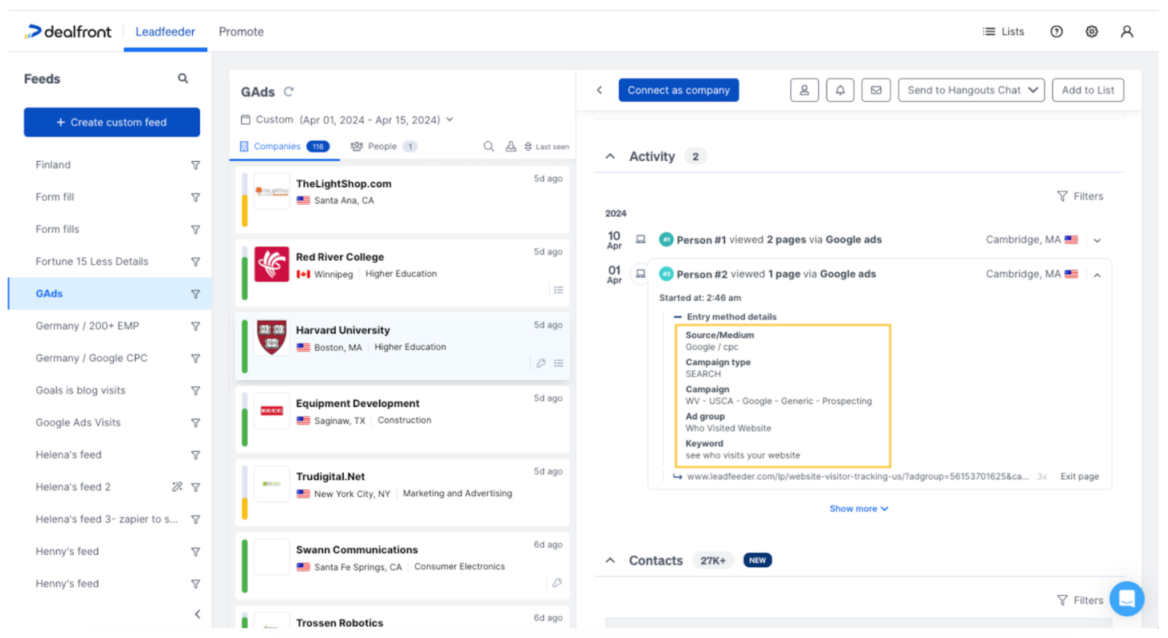Collapse Person #2 activity entry
This screenshot has width=1168, height=638.
1097,275
